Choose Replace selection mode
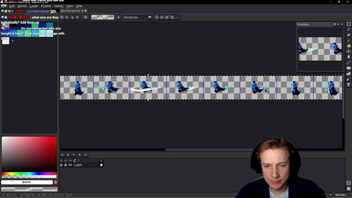This screenshot has height=198, width=352. tap(62, 17)
